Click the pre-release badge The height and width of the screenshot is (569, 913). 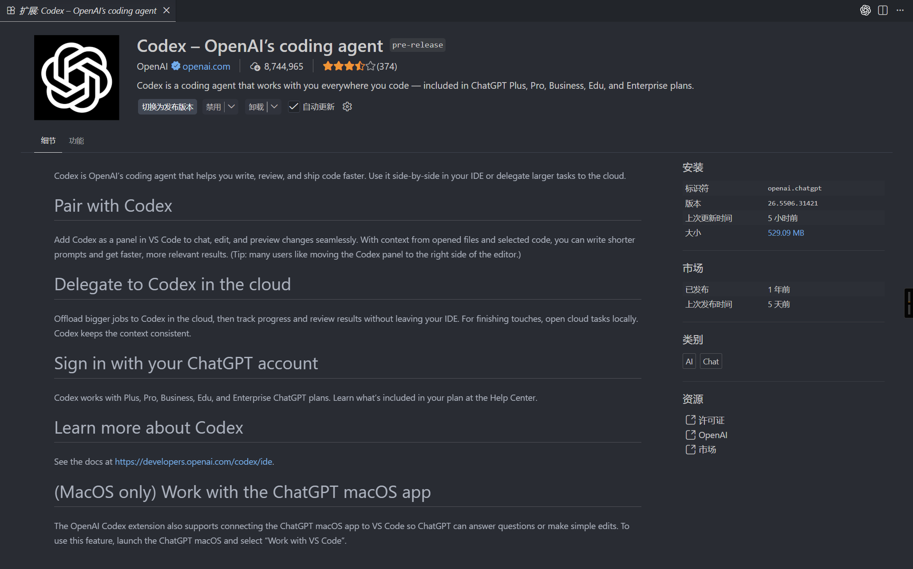(418, 45)
